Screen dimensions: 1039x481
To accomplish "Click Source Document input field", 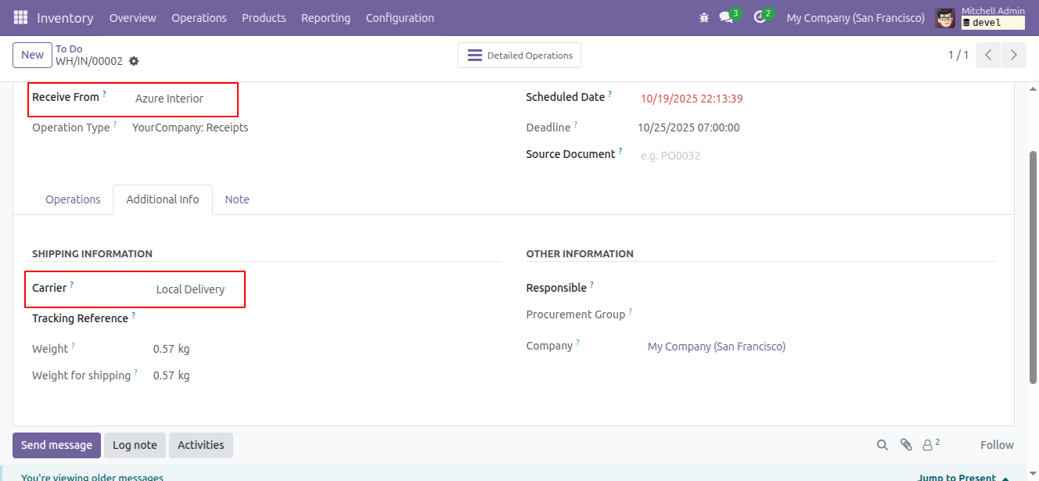I will (816, 156).
